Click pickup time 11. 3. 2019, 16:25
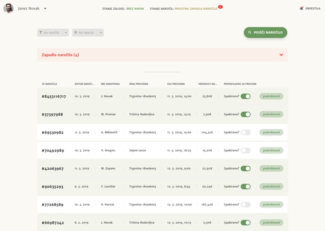The image size is (325, 231). (179, 150)
